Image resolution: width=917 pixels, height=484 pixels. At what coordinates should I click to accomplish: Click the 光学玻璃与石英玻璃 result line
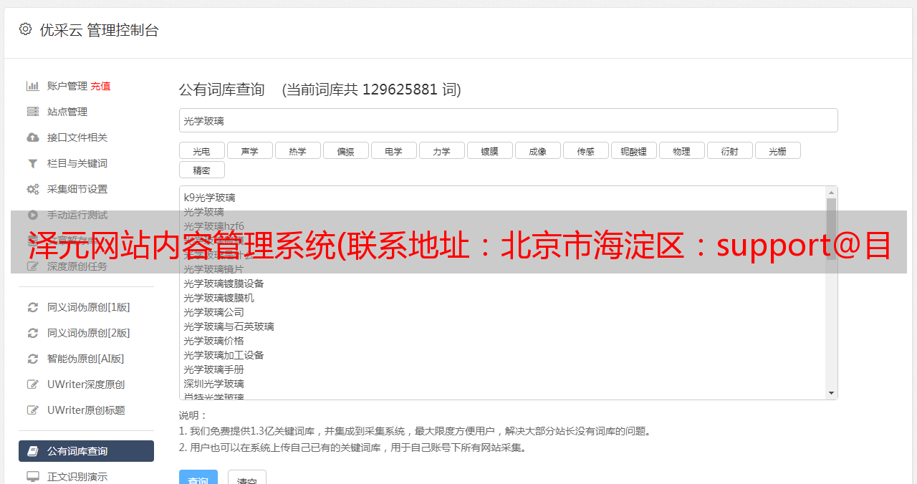[x=229, y=326]
